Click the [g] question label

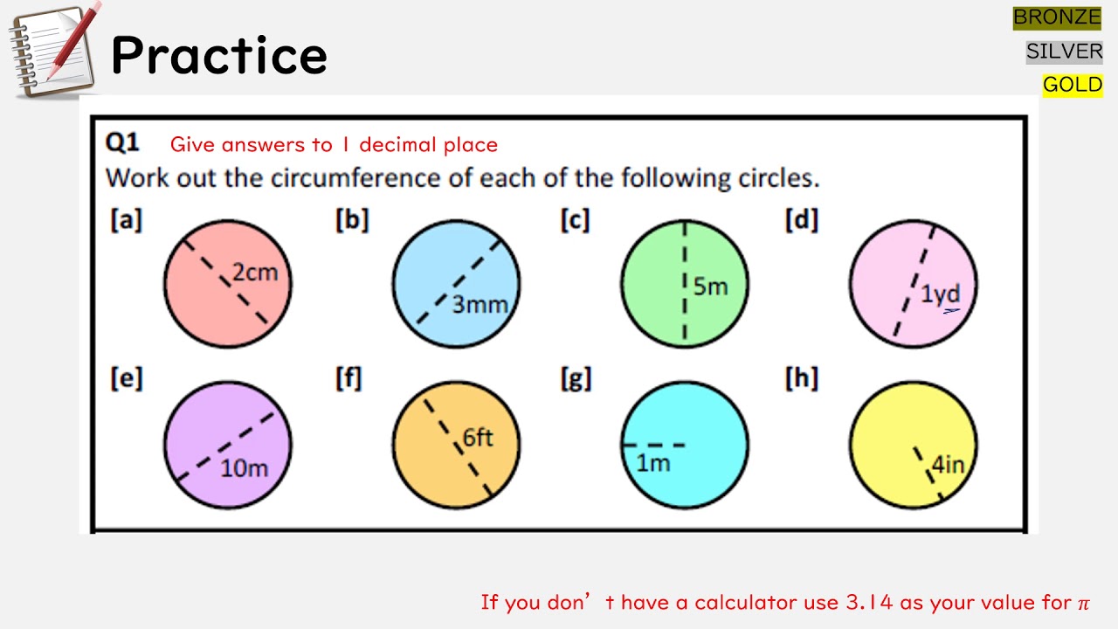coord(576,378)
